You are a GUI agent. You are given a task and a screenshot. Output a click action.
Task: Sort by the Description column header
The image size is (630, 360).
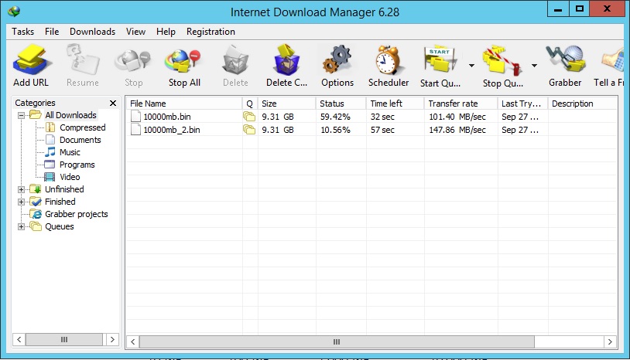coord(583,104)
